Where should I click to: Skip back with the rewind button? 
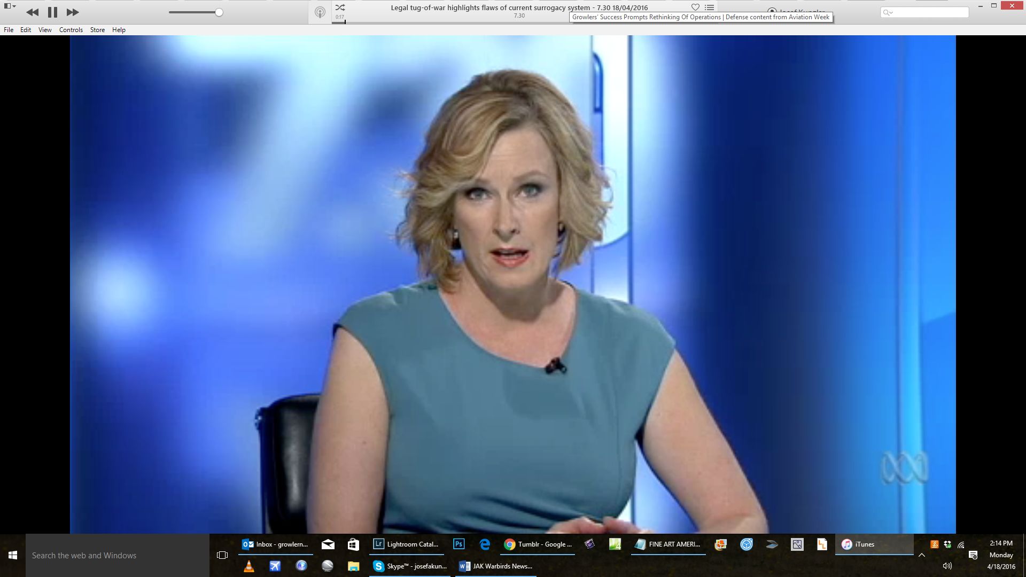[x=32, y=12]
